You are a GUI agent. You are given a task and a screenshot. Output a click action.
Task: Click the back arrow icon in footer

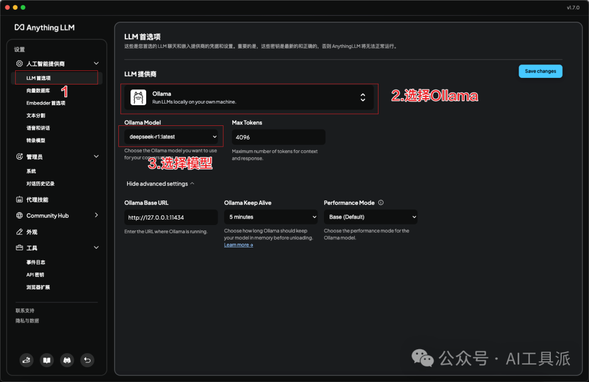click(x=87, y=360)
